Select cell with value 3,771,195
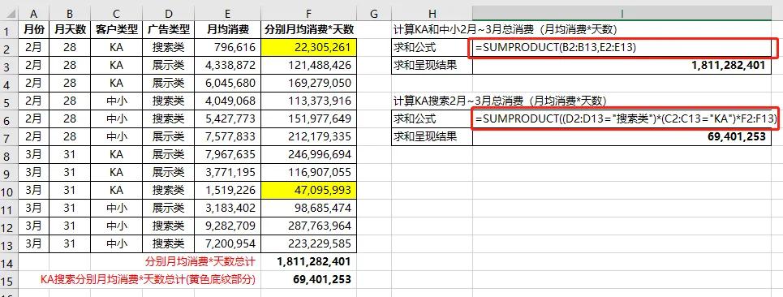783x297 pixels. 227,172
